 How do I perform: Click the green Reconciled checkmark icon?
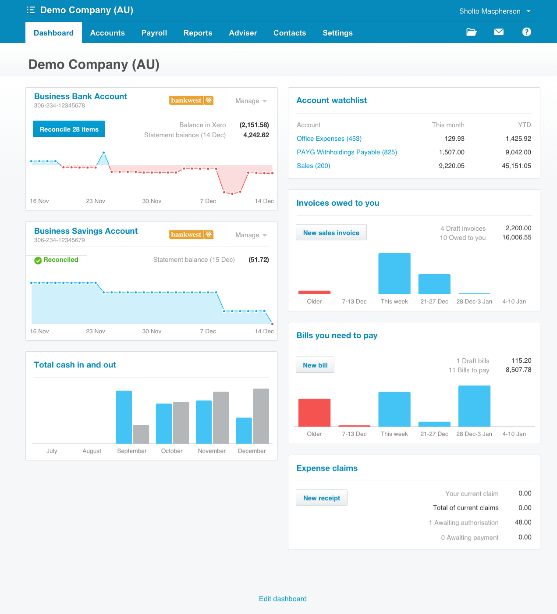click(38, 260)
